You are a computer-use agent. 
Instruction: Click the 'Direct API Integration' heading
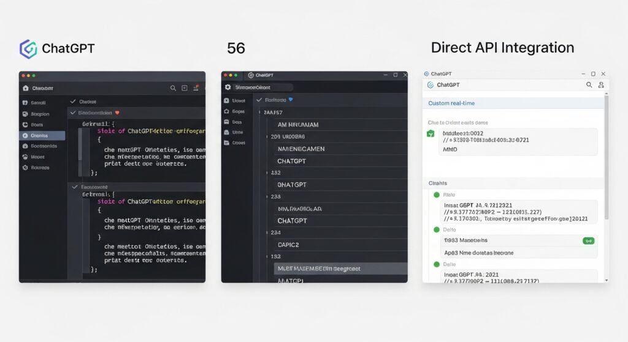(x=502, y=48)
